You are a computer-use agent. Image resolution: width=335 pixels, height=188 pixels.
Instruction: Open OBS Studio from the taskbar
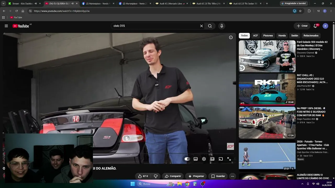click(202, 184)
